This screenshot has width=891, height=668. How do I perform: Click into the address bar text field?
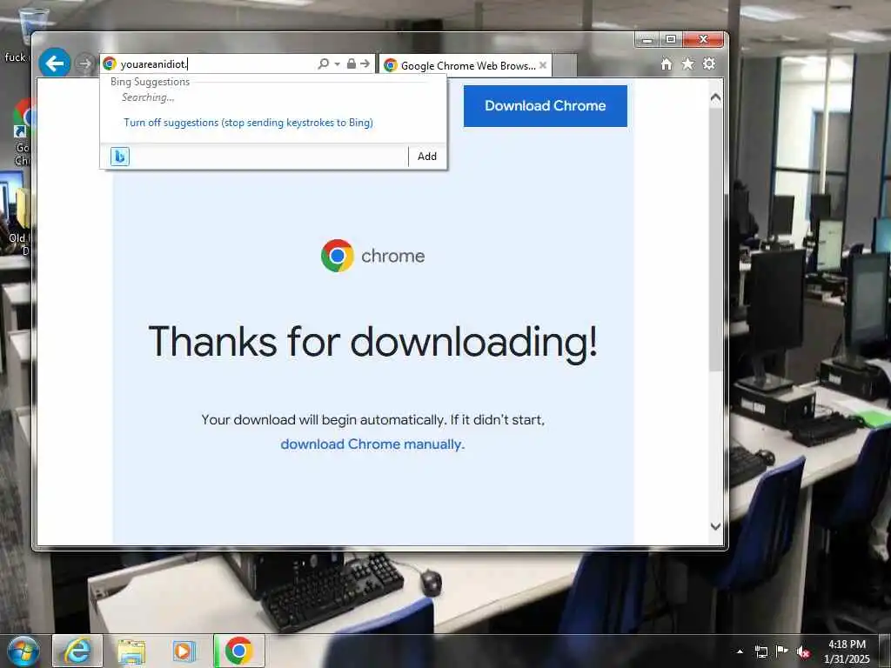tap(216, 63)
